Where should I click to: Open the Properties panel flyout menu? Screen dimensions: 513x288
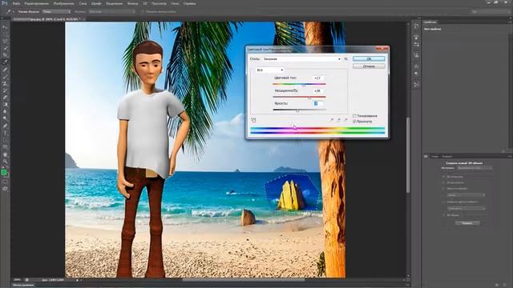pos(509,22)
